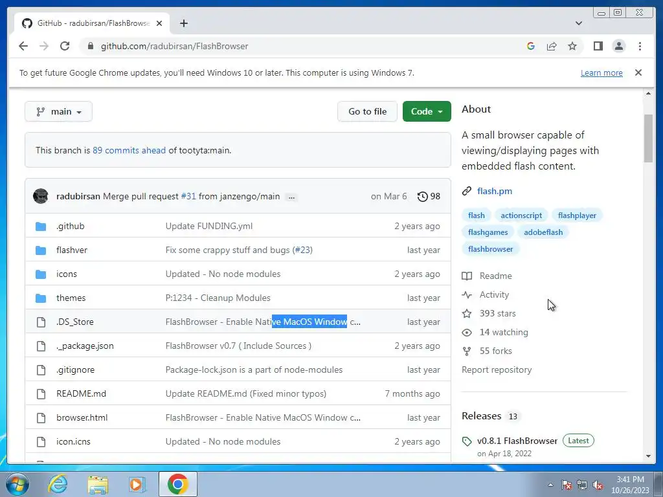Open the ._package.json file
Screen dimensions: 663x497
point(85,346)
